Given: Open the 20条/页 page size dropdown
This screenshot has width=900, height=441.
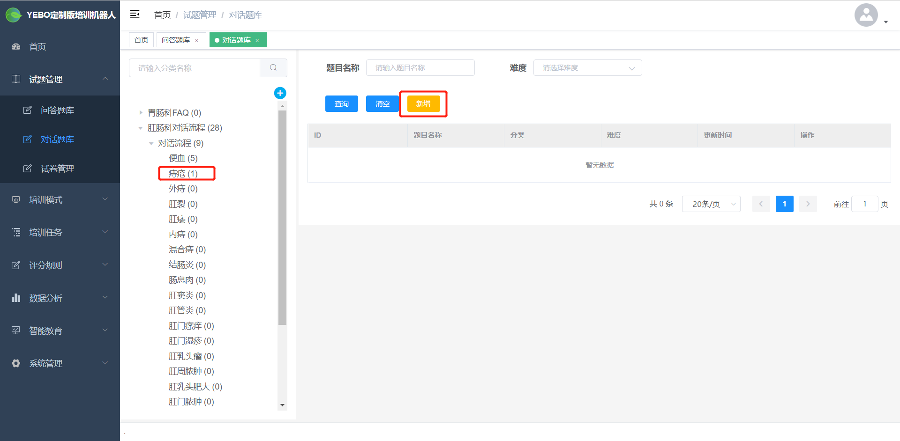Looking at the screenshot, I should (x=711, y=204).
